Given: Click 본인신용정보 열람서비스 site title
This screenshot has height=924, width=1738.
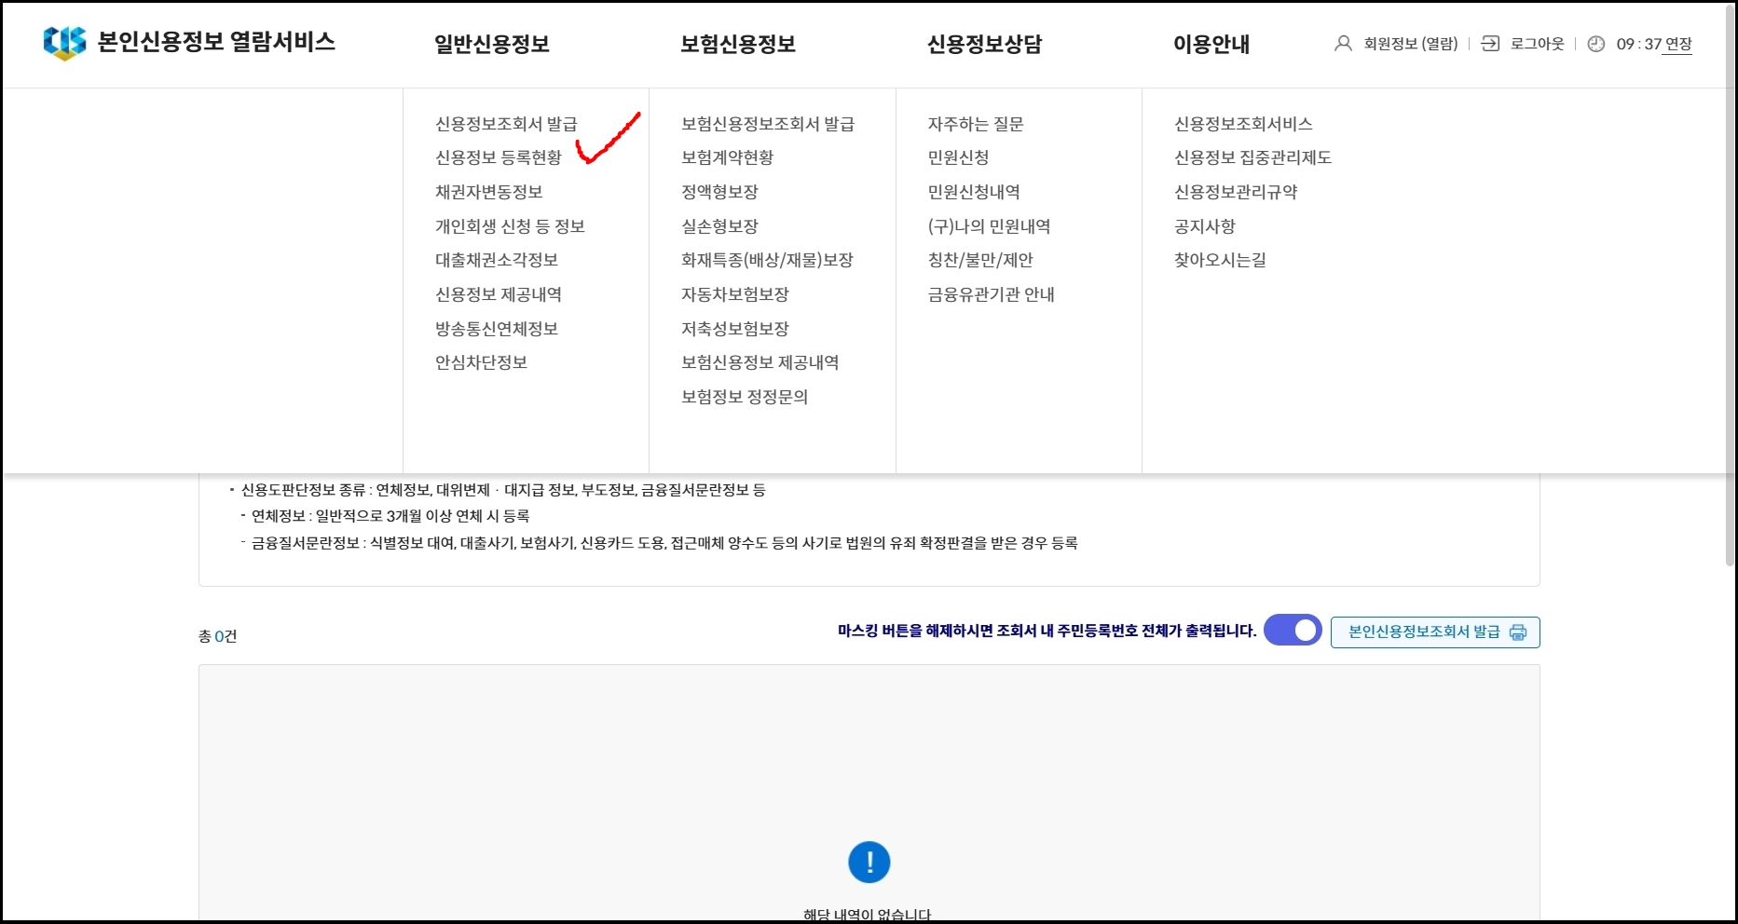Looking at the screenshot, I should [x=216, y=42].
